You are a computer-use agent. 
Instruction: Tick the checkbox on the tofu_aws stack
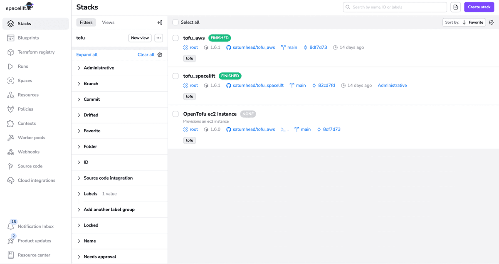click(x=175, y=38)
